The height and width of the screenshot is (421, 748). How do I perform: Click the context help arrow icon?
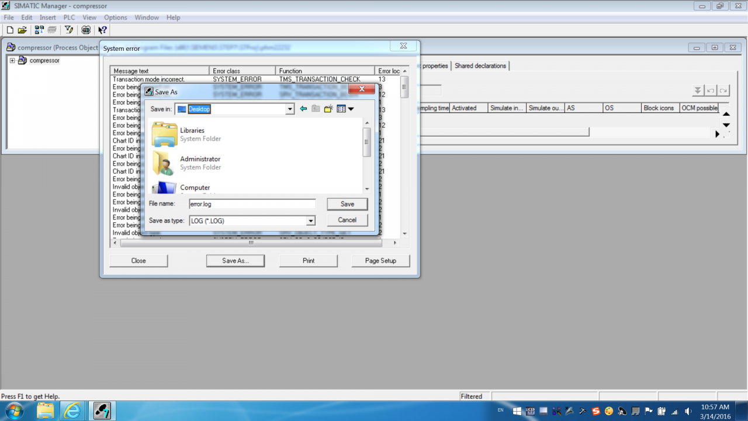click(103, 30)
